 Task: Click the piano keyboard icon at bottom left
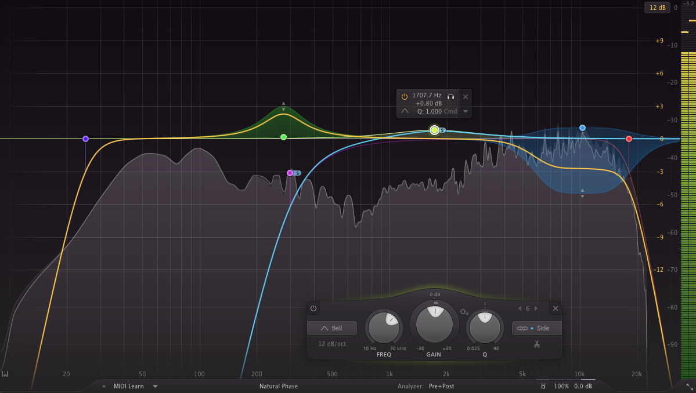[5, 374]
